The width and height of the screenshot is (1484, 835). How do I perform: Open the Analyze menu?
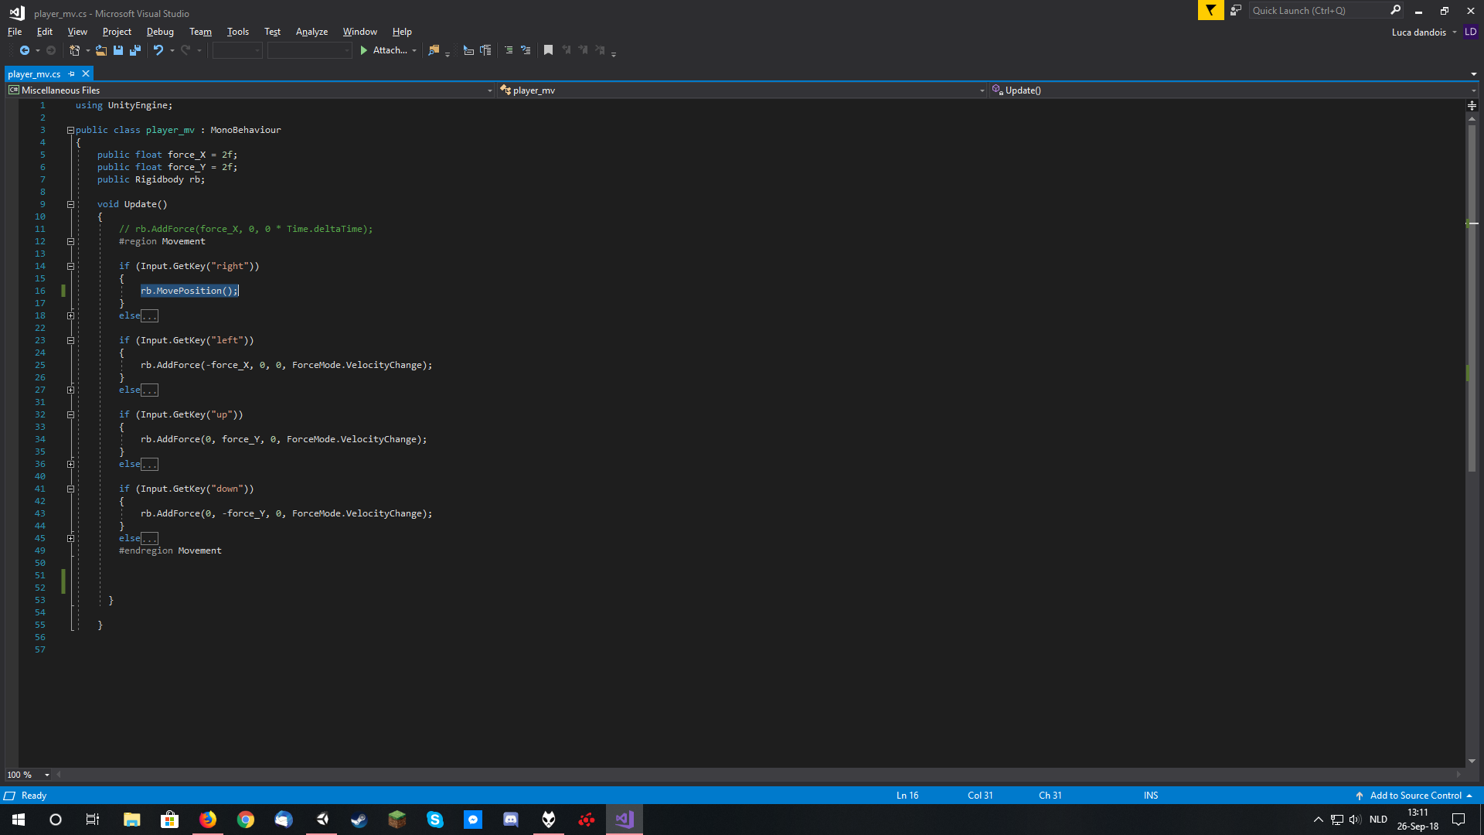[311, 32]
